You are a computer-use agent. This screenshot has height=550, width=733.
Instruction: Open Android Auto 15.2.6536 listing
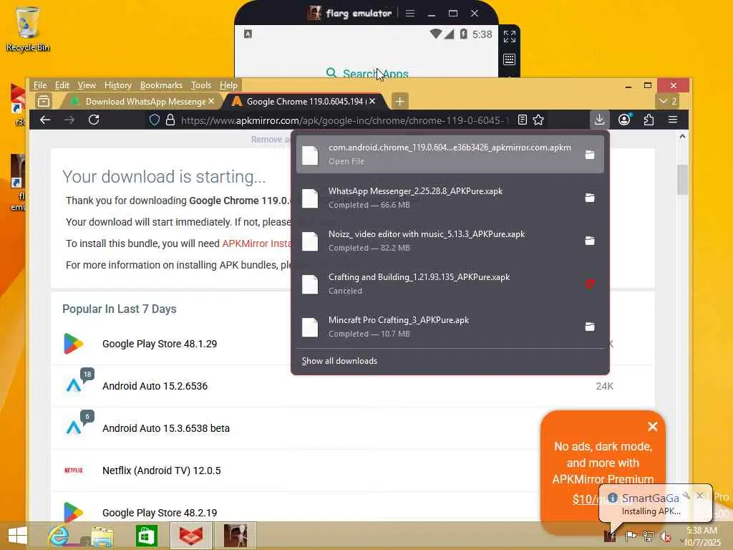(x=155, y=386)
